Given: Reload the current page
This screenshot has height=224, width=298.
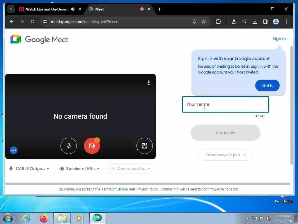Looking at the screenshot, I should coord(33,22).
